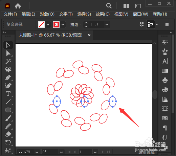176x156 pixels.
Task: Collapse right panel dock with double arrows
Action: [171, 32]
